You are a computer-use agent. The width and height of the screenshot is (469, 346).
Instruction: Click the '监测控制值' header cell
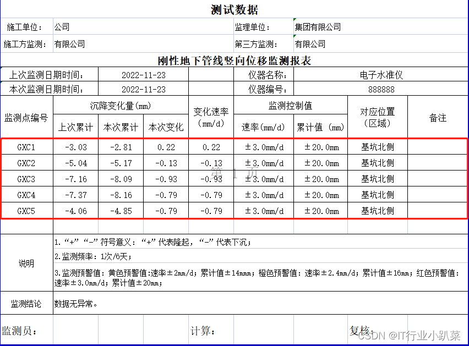click(291, 106)
